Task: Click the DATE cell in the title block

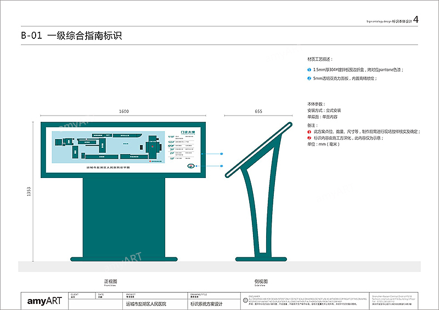Action: (x=109, y=296)
